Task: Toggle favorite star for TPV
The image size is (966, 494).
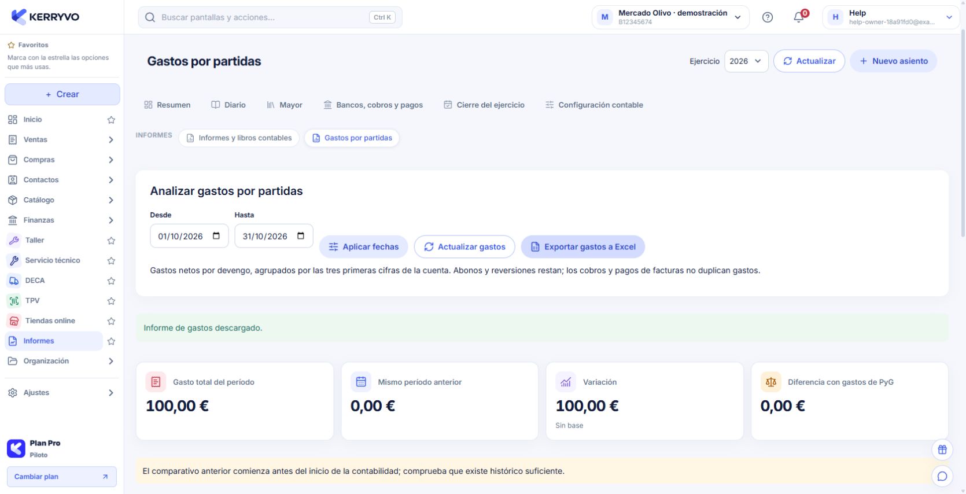Action: pyautogui.click(x=111, y=301)
